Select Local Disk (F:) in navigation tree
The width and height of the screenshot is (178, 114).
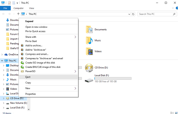click(x=15, y=108)
